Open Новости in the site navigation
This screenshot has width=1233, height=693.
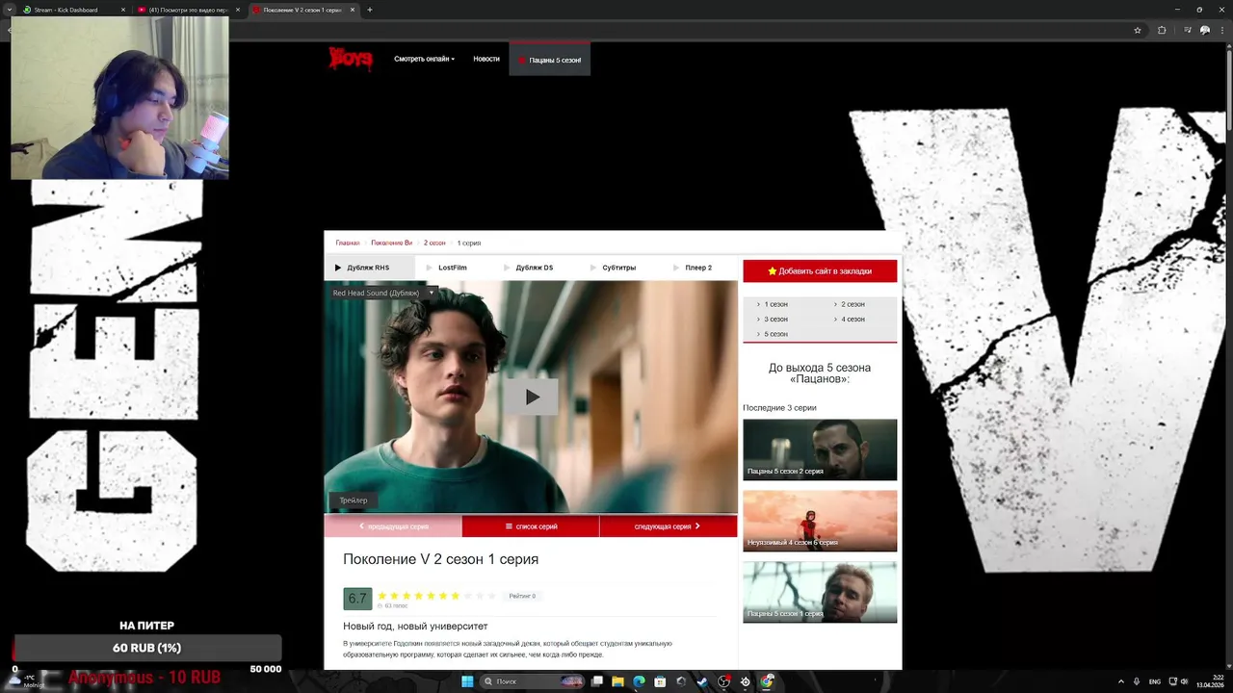(x=486, y=59)
